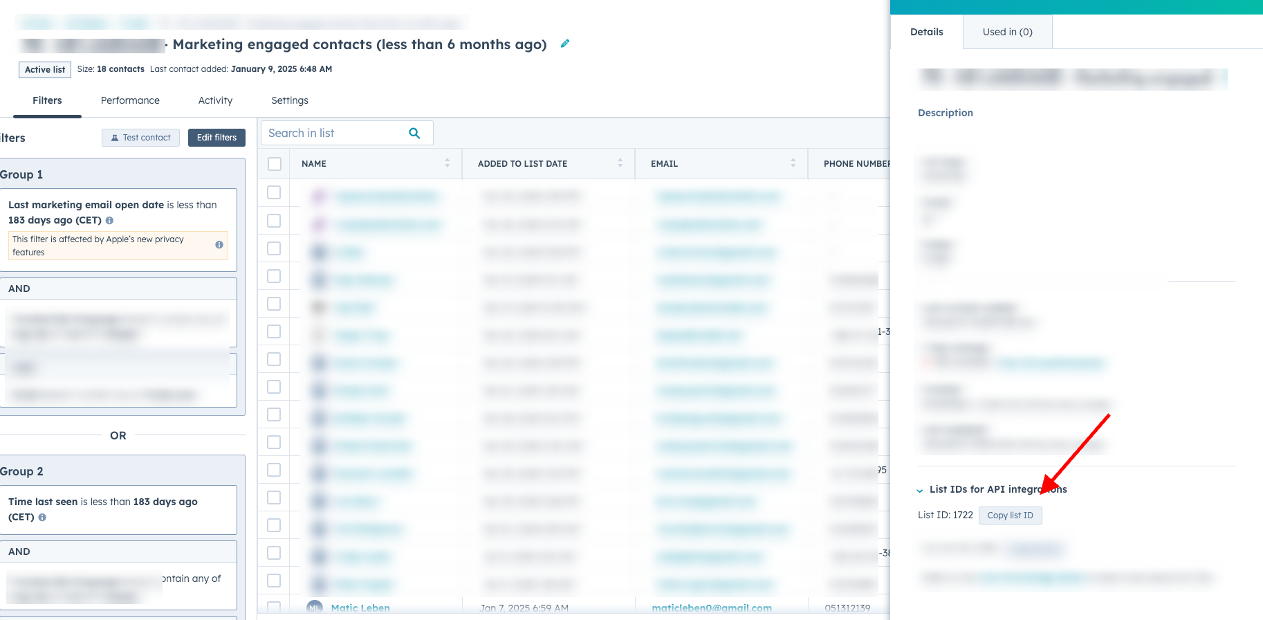Select the Used in (0) tab

coord(1007,32)
